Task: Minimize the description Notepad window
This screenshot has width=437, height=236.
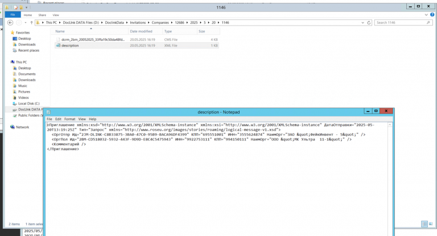Action: 368,111
